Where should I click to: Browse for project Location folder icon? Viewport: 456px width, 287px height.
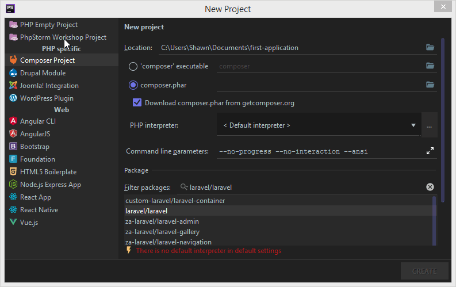tap(430, 47)
